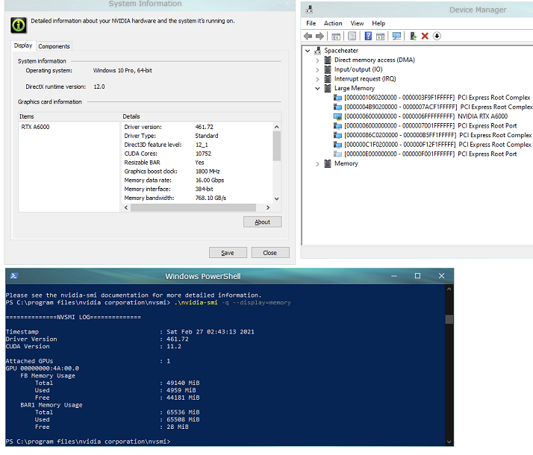The width and height of the screenshot is (533, 455).
Task: Click the device icon for 0000004B90200000 range
Action: 337,107
